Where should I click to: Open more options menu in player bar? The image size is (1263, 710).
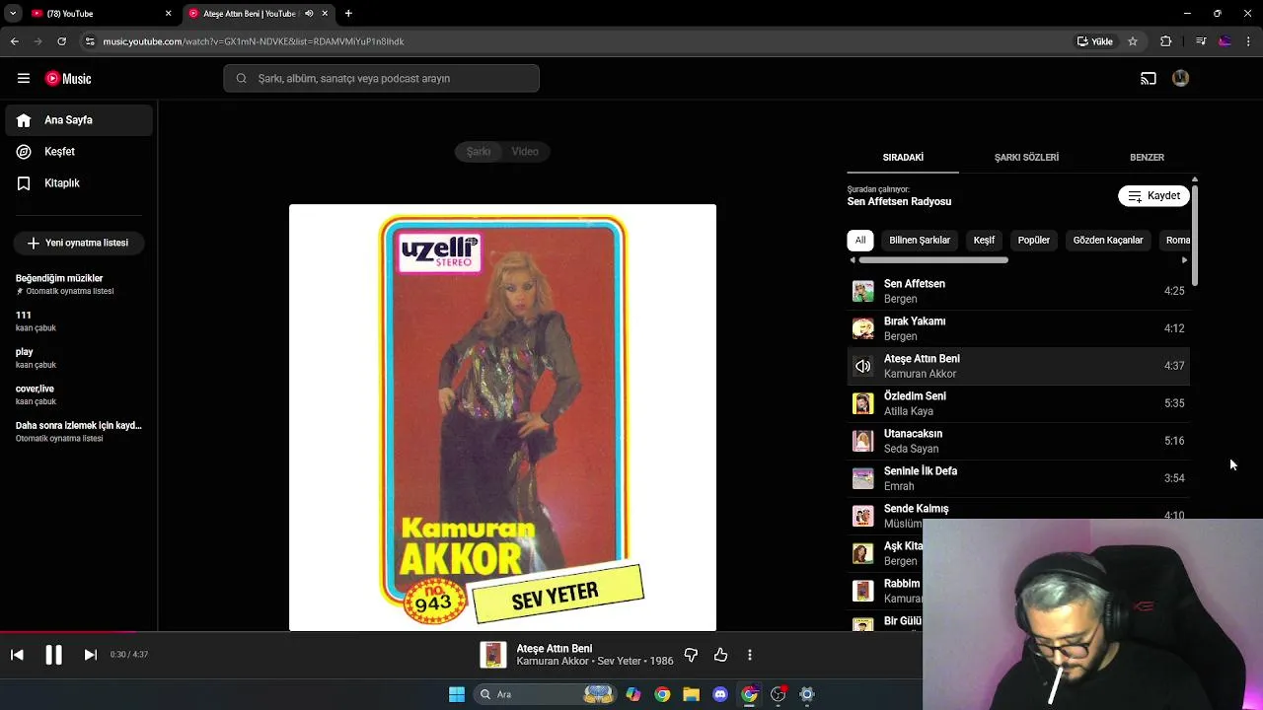(x=750, y=655)
